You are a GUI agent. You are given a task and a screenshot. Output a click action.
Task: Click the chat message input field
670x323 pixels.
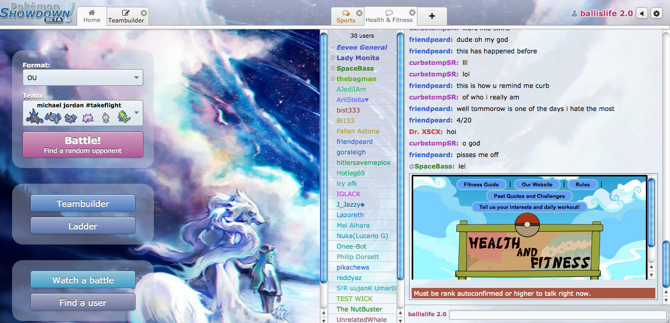click(557, 315)
